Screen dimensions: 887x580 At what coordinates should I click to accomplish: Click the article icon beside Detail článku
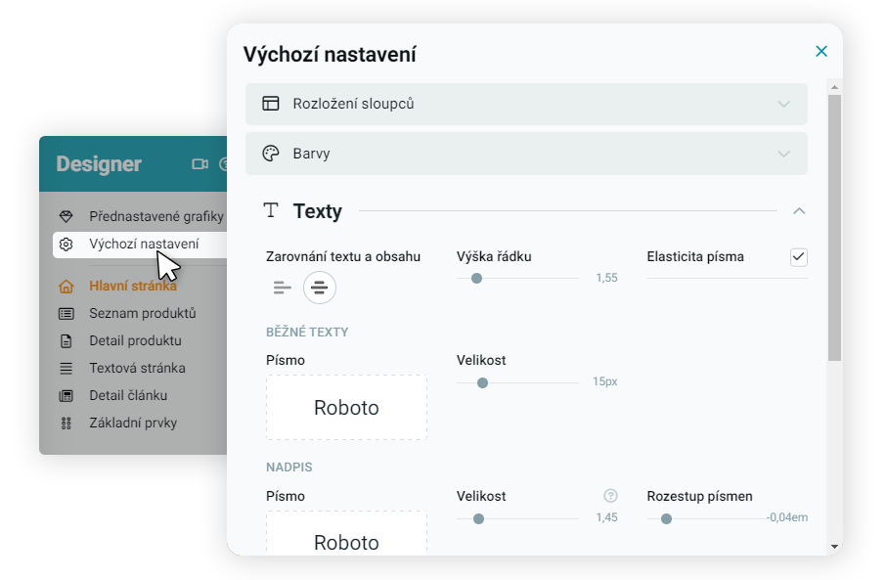[x=67, y=396]
